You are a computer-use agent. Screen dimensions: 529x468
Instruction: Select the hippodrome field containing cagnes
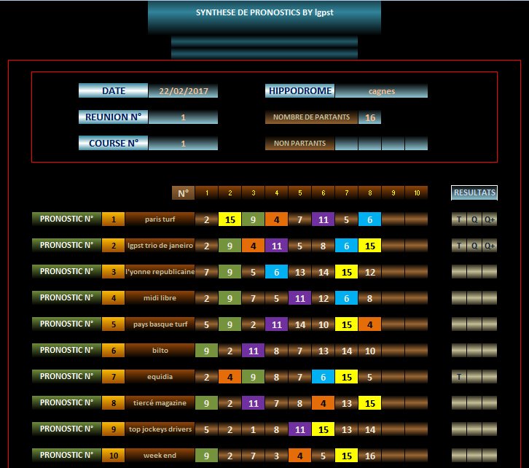pyautogui.click(x=381, y=91)
